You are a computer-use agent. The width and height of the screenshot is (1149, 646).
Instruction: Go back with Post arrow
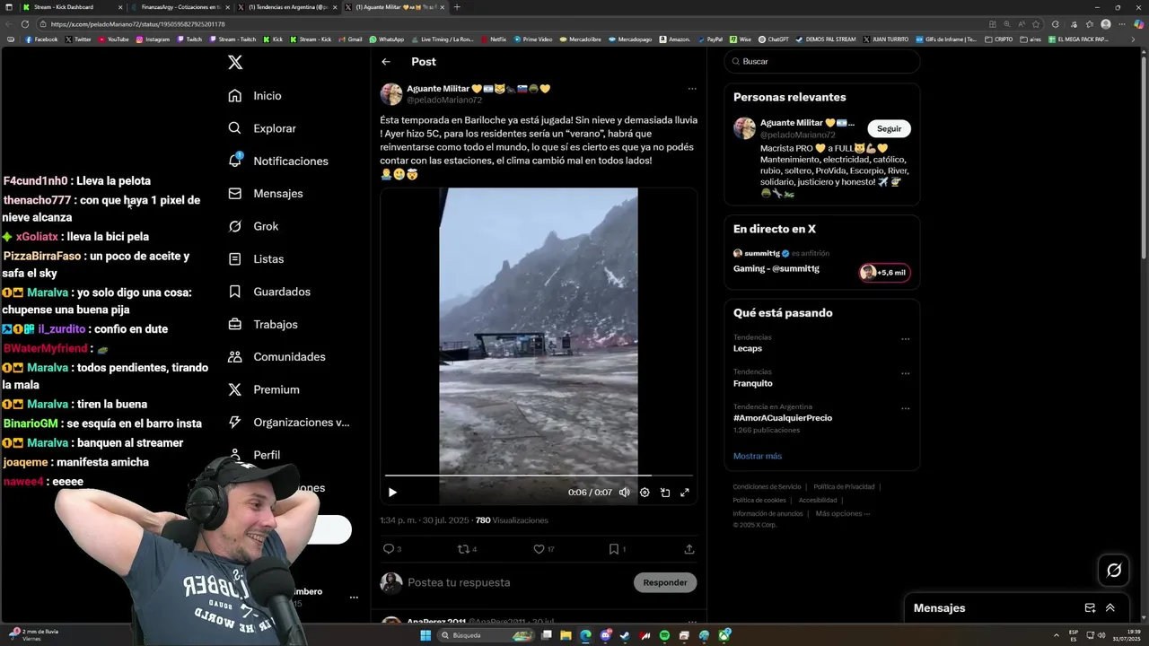click(x=386, y=62)
